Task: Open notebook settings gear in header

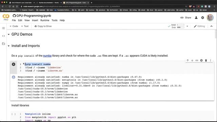Action: (203, 18)
